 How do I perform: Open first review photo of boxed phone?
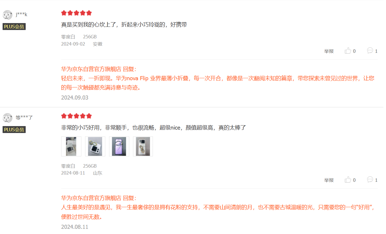(x=71, y=146)
